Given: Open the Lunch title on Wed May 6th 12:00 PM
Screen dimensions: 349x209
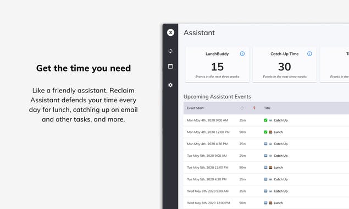Looking at the screenshot, I should (x=278, y=203).
